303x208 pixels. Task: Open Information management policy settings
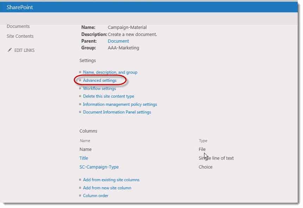coord(120,104)
